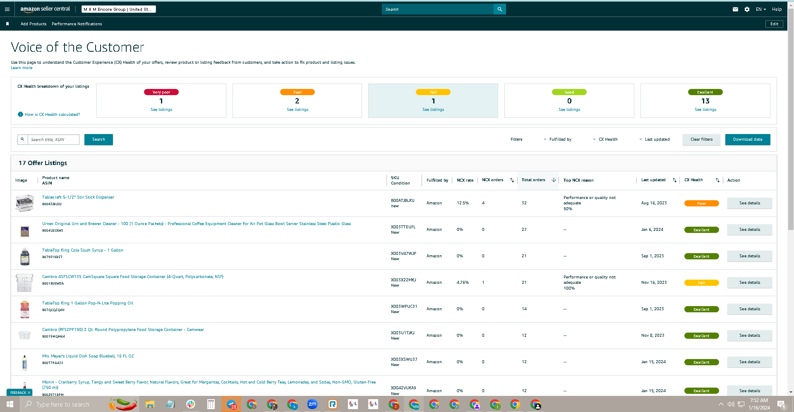
Task: Sort by NCX orders using its arrows icon
Action: pos(512,180)
